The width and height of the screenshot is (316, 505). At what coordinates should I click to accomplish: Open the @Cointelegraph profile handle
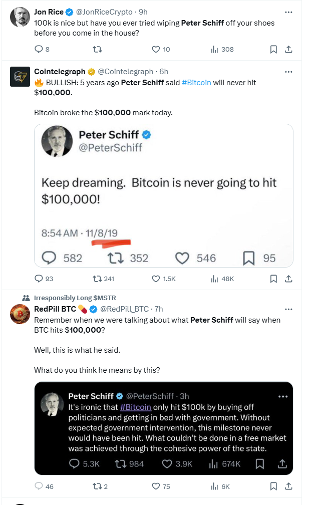click(x=125, y=72)
